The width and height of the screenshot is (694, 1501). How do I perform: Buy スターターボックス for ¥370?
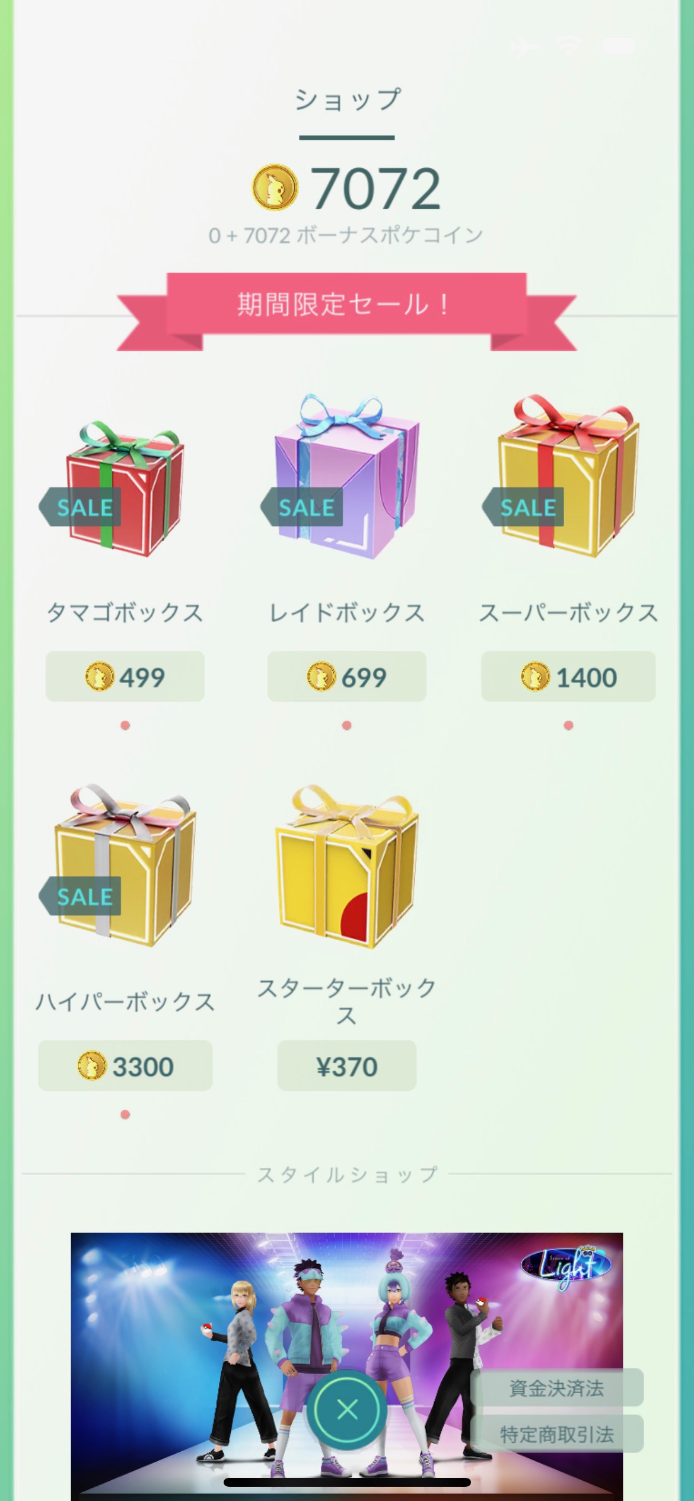[347, 1066]
